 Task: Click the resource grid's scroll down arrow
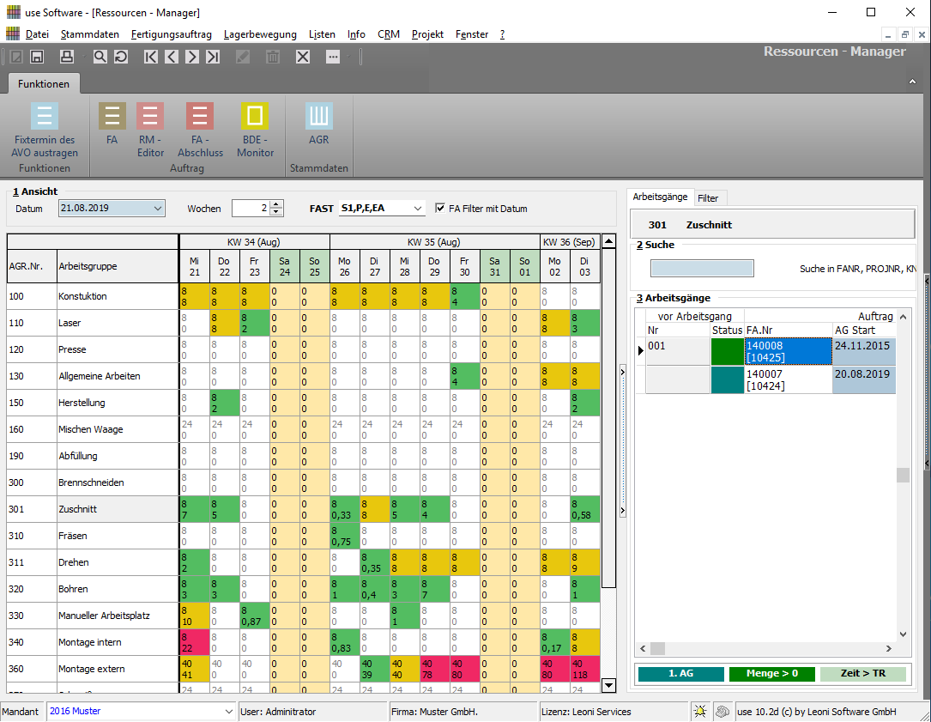tap(608, 685)
